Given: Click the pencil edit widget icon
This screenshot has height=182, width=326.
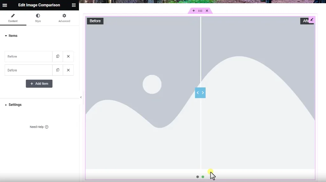Looking at the screenshot, I should [312, 20].
